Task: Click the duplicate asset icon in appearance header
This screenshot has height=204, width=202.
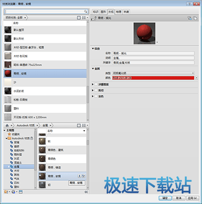Action: tap(195, 18)
